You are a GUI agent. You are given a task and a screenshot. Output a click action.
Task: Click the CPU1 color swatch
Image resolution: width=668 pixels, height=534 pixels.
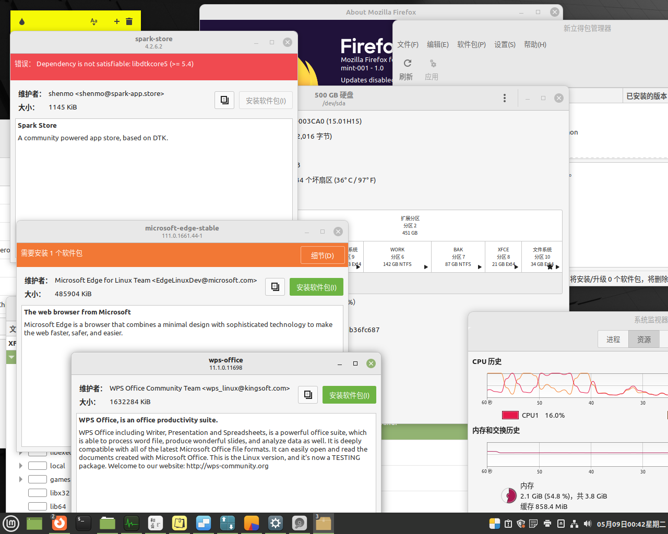[x=510, y=415]
